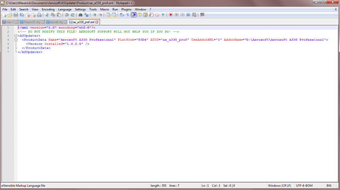Viewport: 340px width, 190px height.
Task: Collapse the ASUpdater fold marker
Action: point(16,36)
